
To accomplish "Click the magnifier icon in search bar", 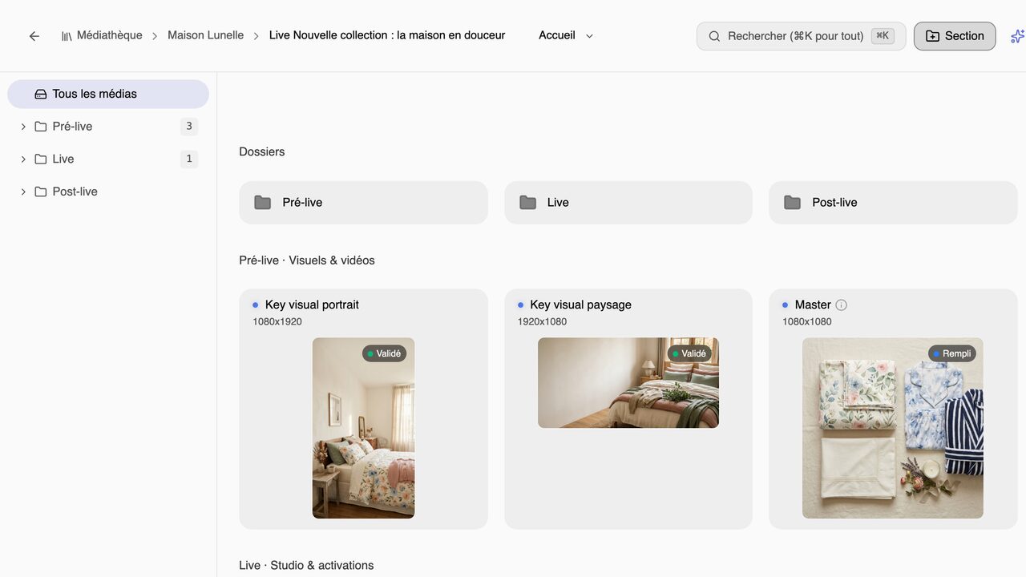I will (x=714, y=36).
